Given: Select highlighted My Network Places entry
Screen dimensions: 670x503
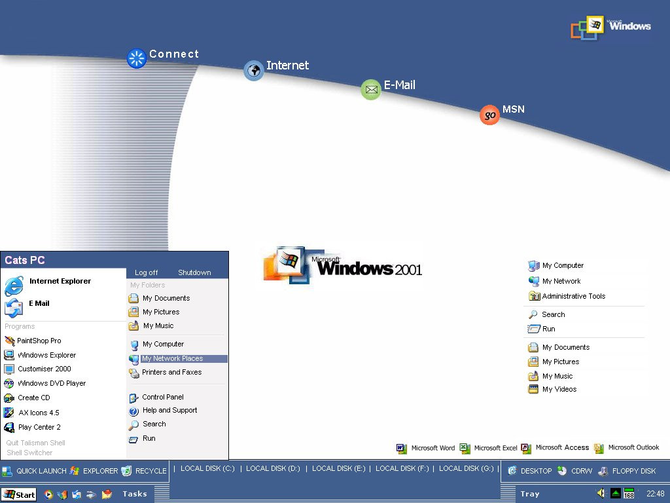Looking at the screenshot, I should 178,359.
